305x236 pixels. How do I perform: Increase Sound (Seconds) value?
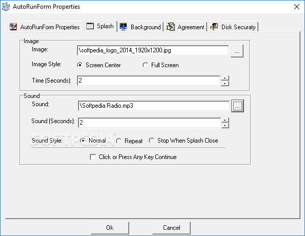click(225, 120)
